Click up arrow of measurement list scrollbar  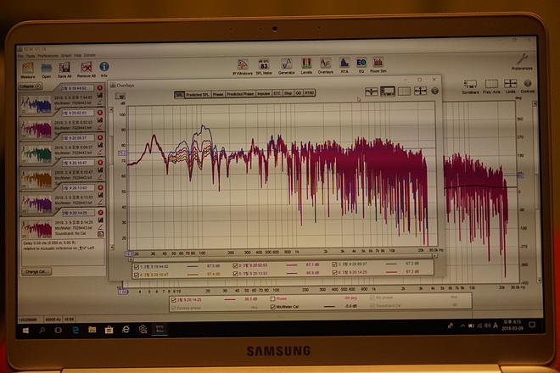[111, 110]
